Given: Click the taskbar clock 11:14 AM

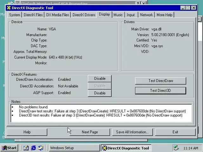Looking at the screenshot, I should tap(191, 148).
